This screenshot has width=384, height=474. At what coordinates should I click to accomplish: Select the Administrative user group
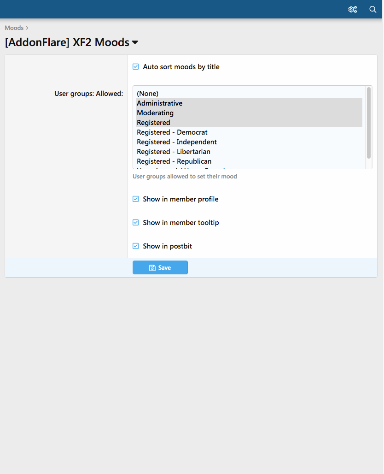pyautogui.click(x=160, y=103)
